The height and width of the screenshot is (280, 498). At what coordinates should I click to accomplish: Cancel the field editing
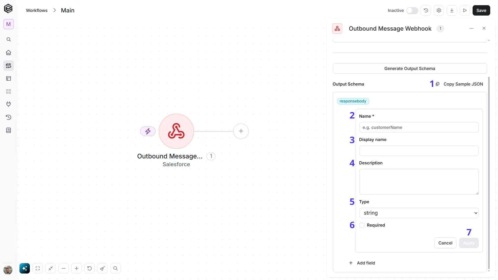445,243
